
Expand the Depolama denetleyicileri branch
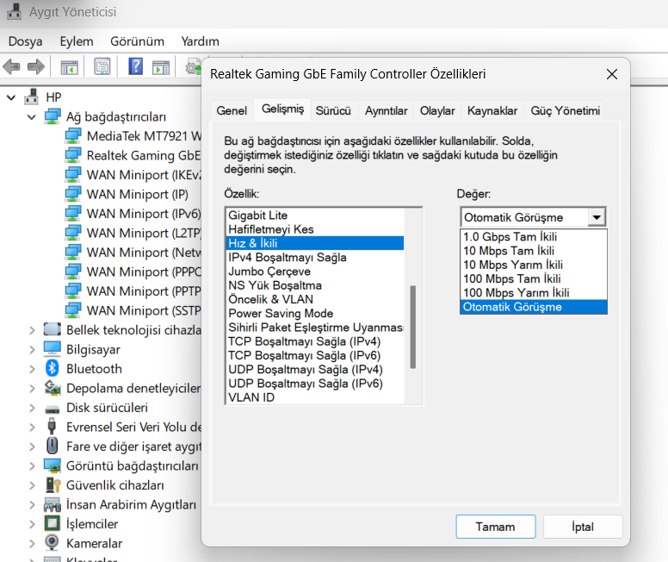[x=33, y=389]
